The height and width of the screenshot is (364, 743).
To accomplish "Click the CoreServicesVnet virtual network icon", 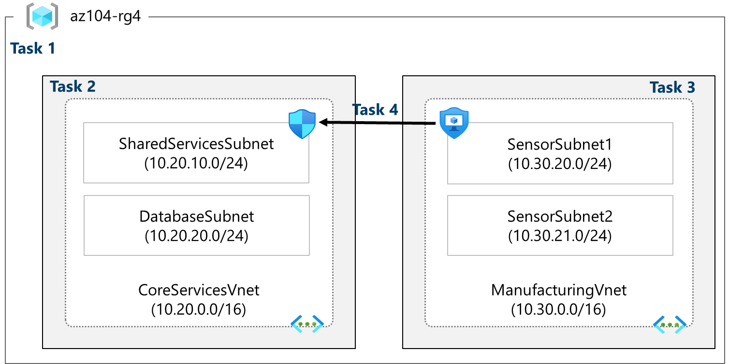I will pyautogui.click(x=306, y=323).
